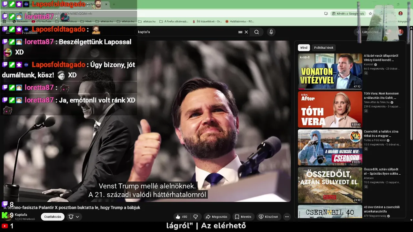Open the on-screen keyboard icon in the search box

coord(240,32)
